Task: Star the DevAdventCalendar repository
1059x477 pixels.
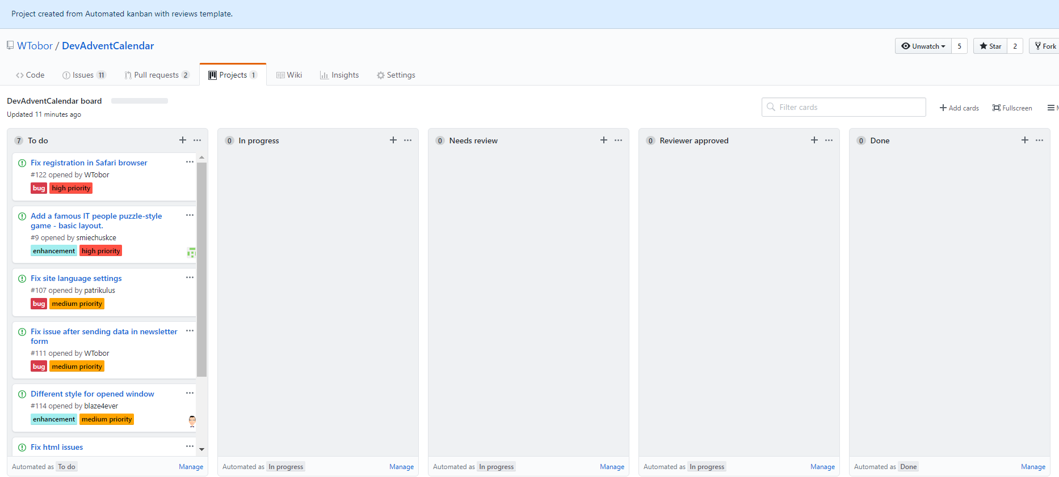Action: (990, 46)
